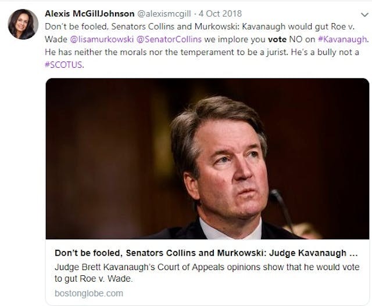Click Alexis McGillJohnson's profile avatar

23,25
